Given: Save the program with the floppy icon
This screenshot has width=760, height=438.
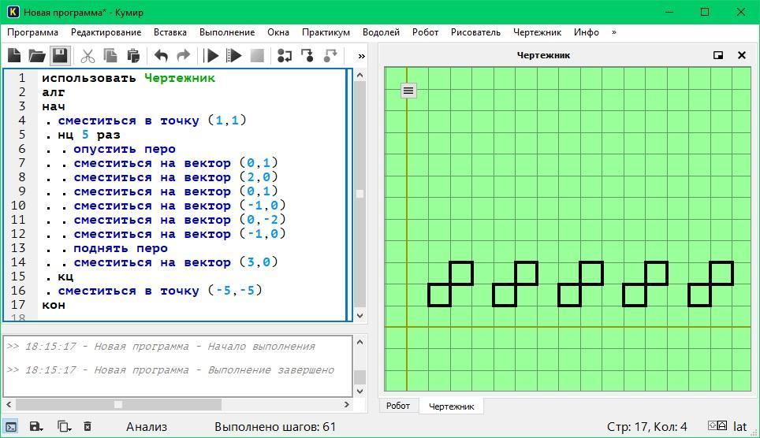Looking at the screenshot, I should pos(60,55).
